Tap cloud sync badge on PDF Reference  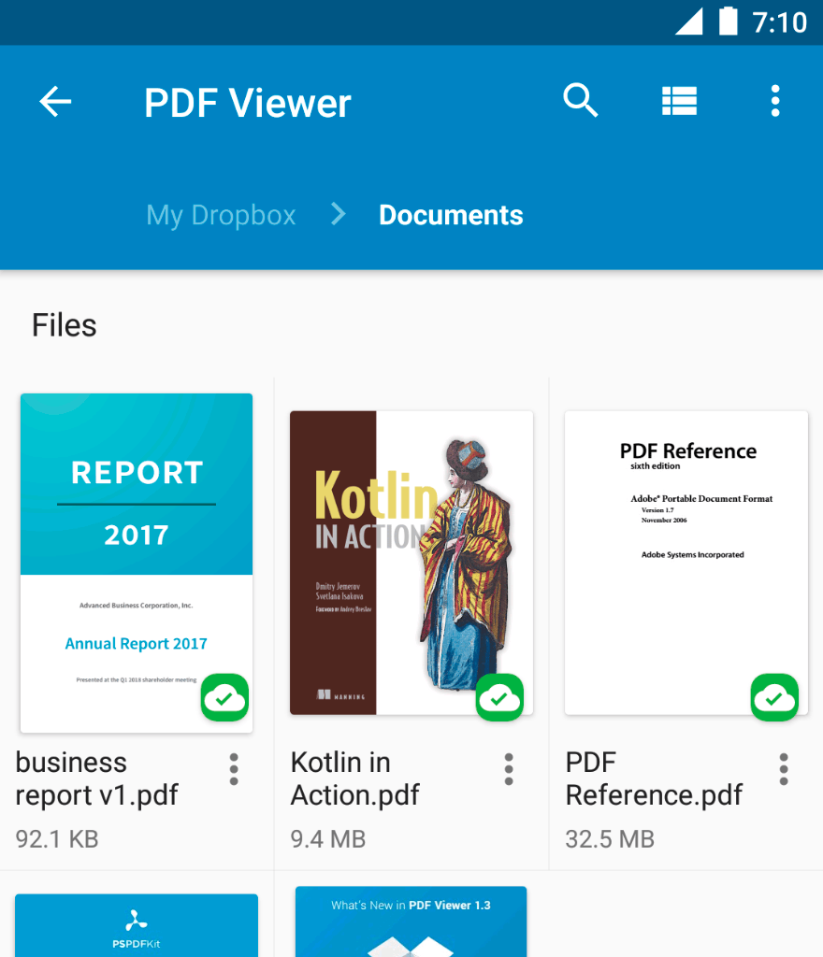pos(774,697)
